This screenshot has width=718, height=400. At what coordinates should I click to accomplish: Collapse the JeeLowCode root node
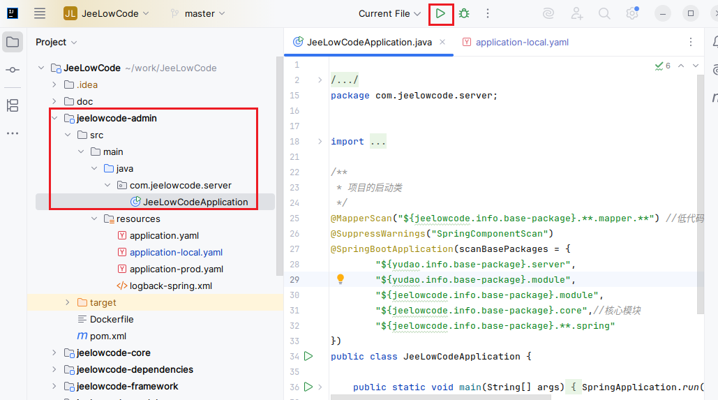pyautogui.click(x=41, y=68)
